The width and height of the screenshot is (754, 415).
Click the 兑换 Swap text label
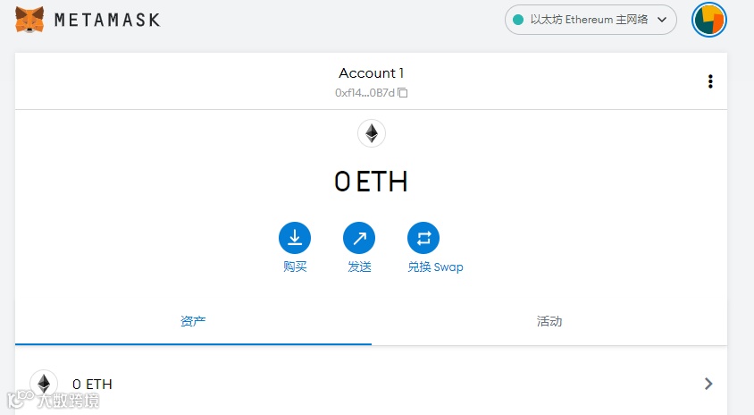[435, 267]
